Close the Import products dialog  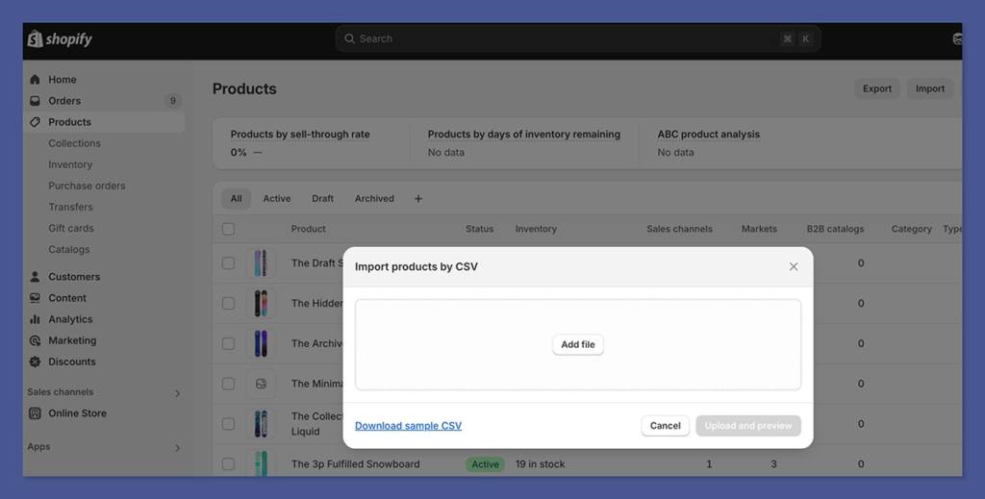coord(794,266)
